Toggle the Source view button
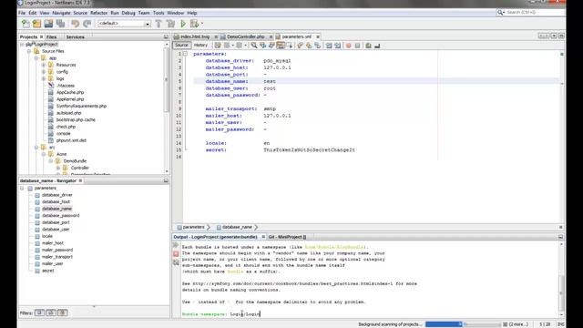The width and height of the screenshot is (583, 328). [x=181, y=46]
